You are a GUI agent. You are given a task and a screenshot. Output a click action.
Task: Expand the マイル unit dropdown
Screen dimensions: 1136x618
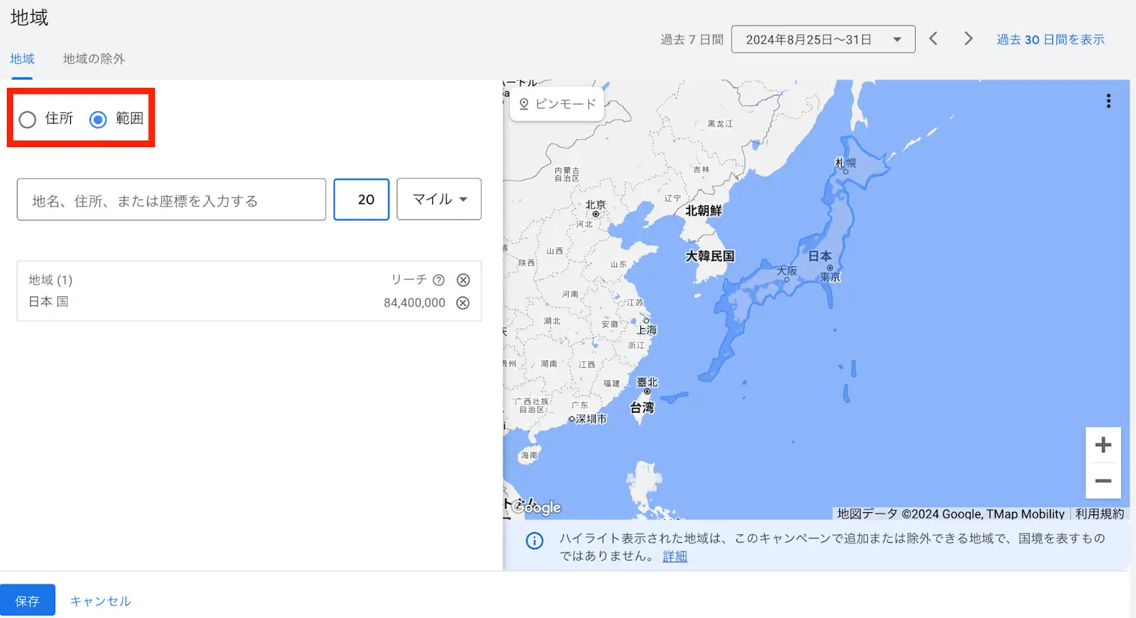tap(439, 200)
